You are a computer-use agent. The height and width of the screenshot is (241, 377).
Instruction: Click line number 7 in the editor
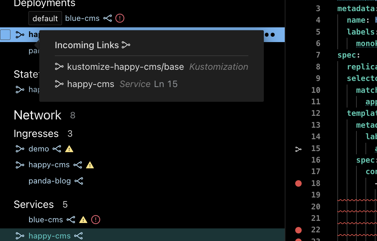(x=318, y=55)
